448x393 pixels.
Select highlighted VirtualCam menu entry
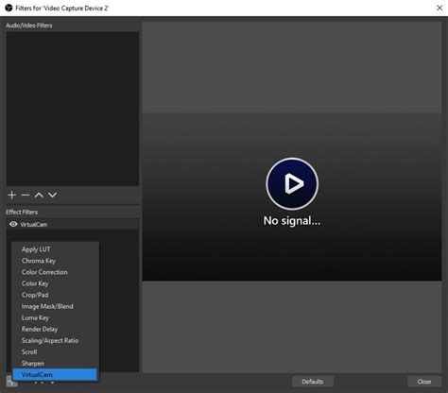click(x=55, y=375)
